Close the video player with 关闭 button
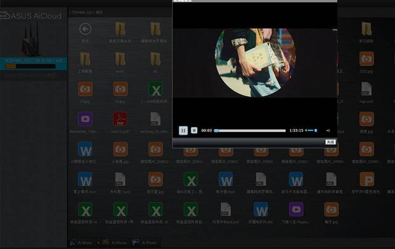The image size is (395, 249). tap(330, 142)
